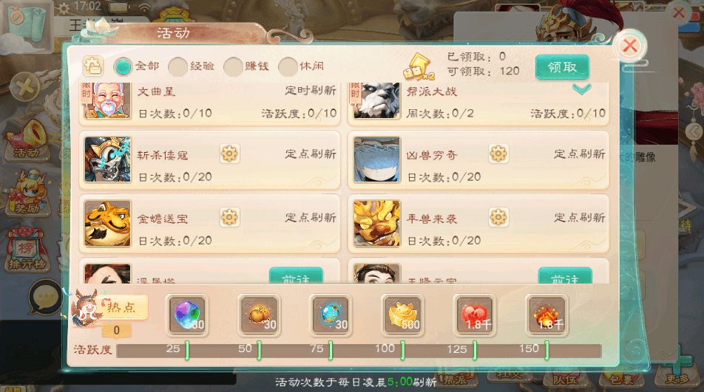Open settings gear for 斩杀倭寇

229,154
